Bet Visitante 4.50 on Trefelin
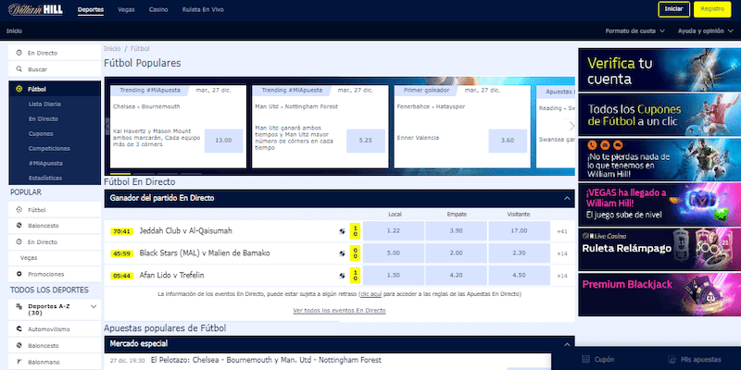741x370 pixels. [519, 275]
